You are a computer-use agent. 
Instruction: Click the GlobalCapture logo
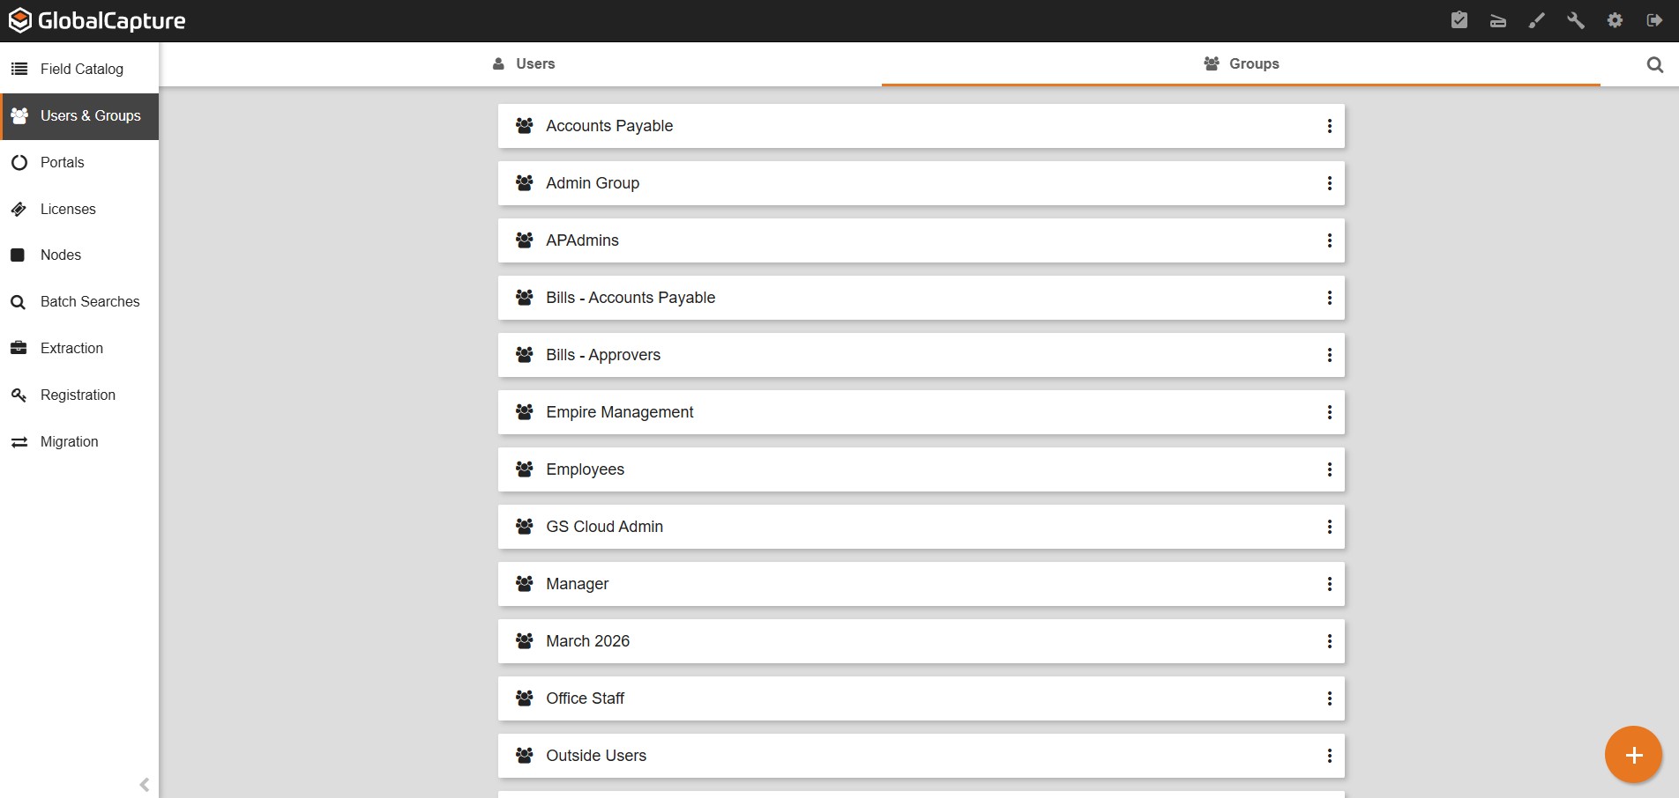pos(97,20)
